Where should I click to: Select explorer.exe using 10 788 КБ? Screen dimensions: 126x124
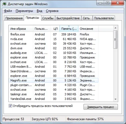pos(53,57)
